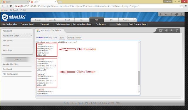Open the IM tab
188x110 pixels.
[x=111, y=20]
